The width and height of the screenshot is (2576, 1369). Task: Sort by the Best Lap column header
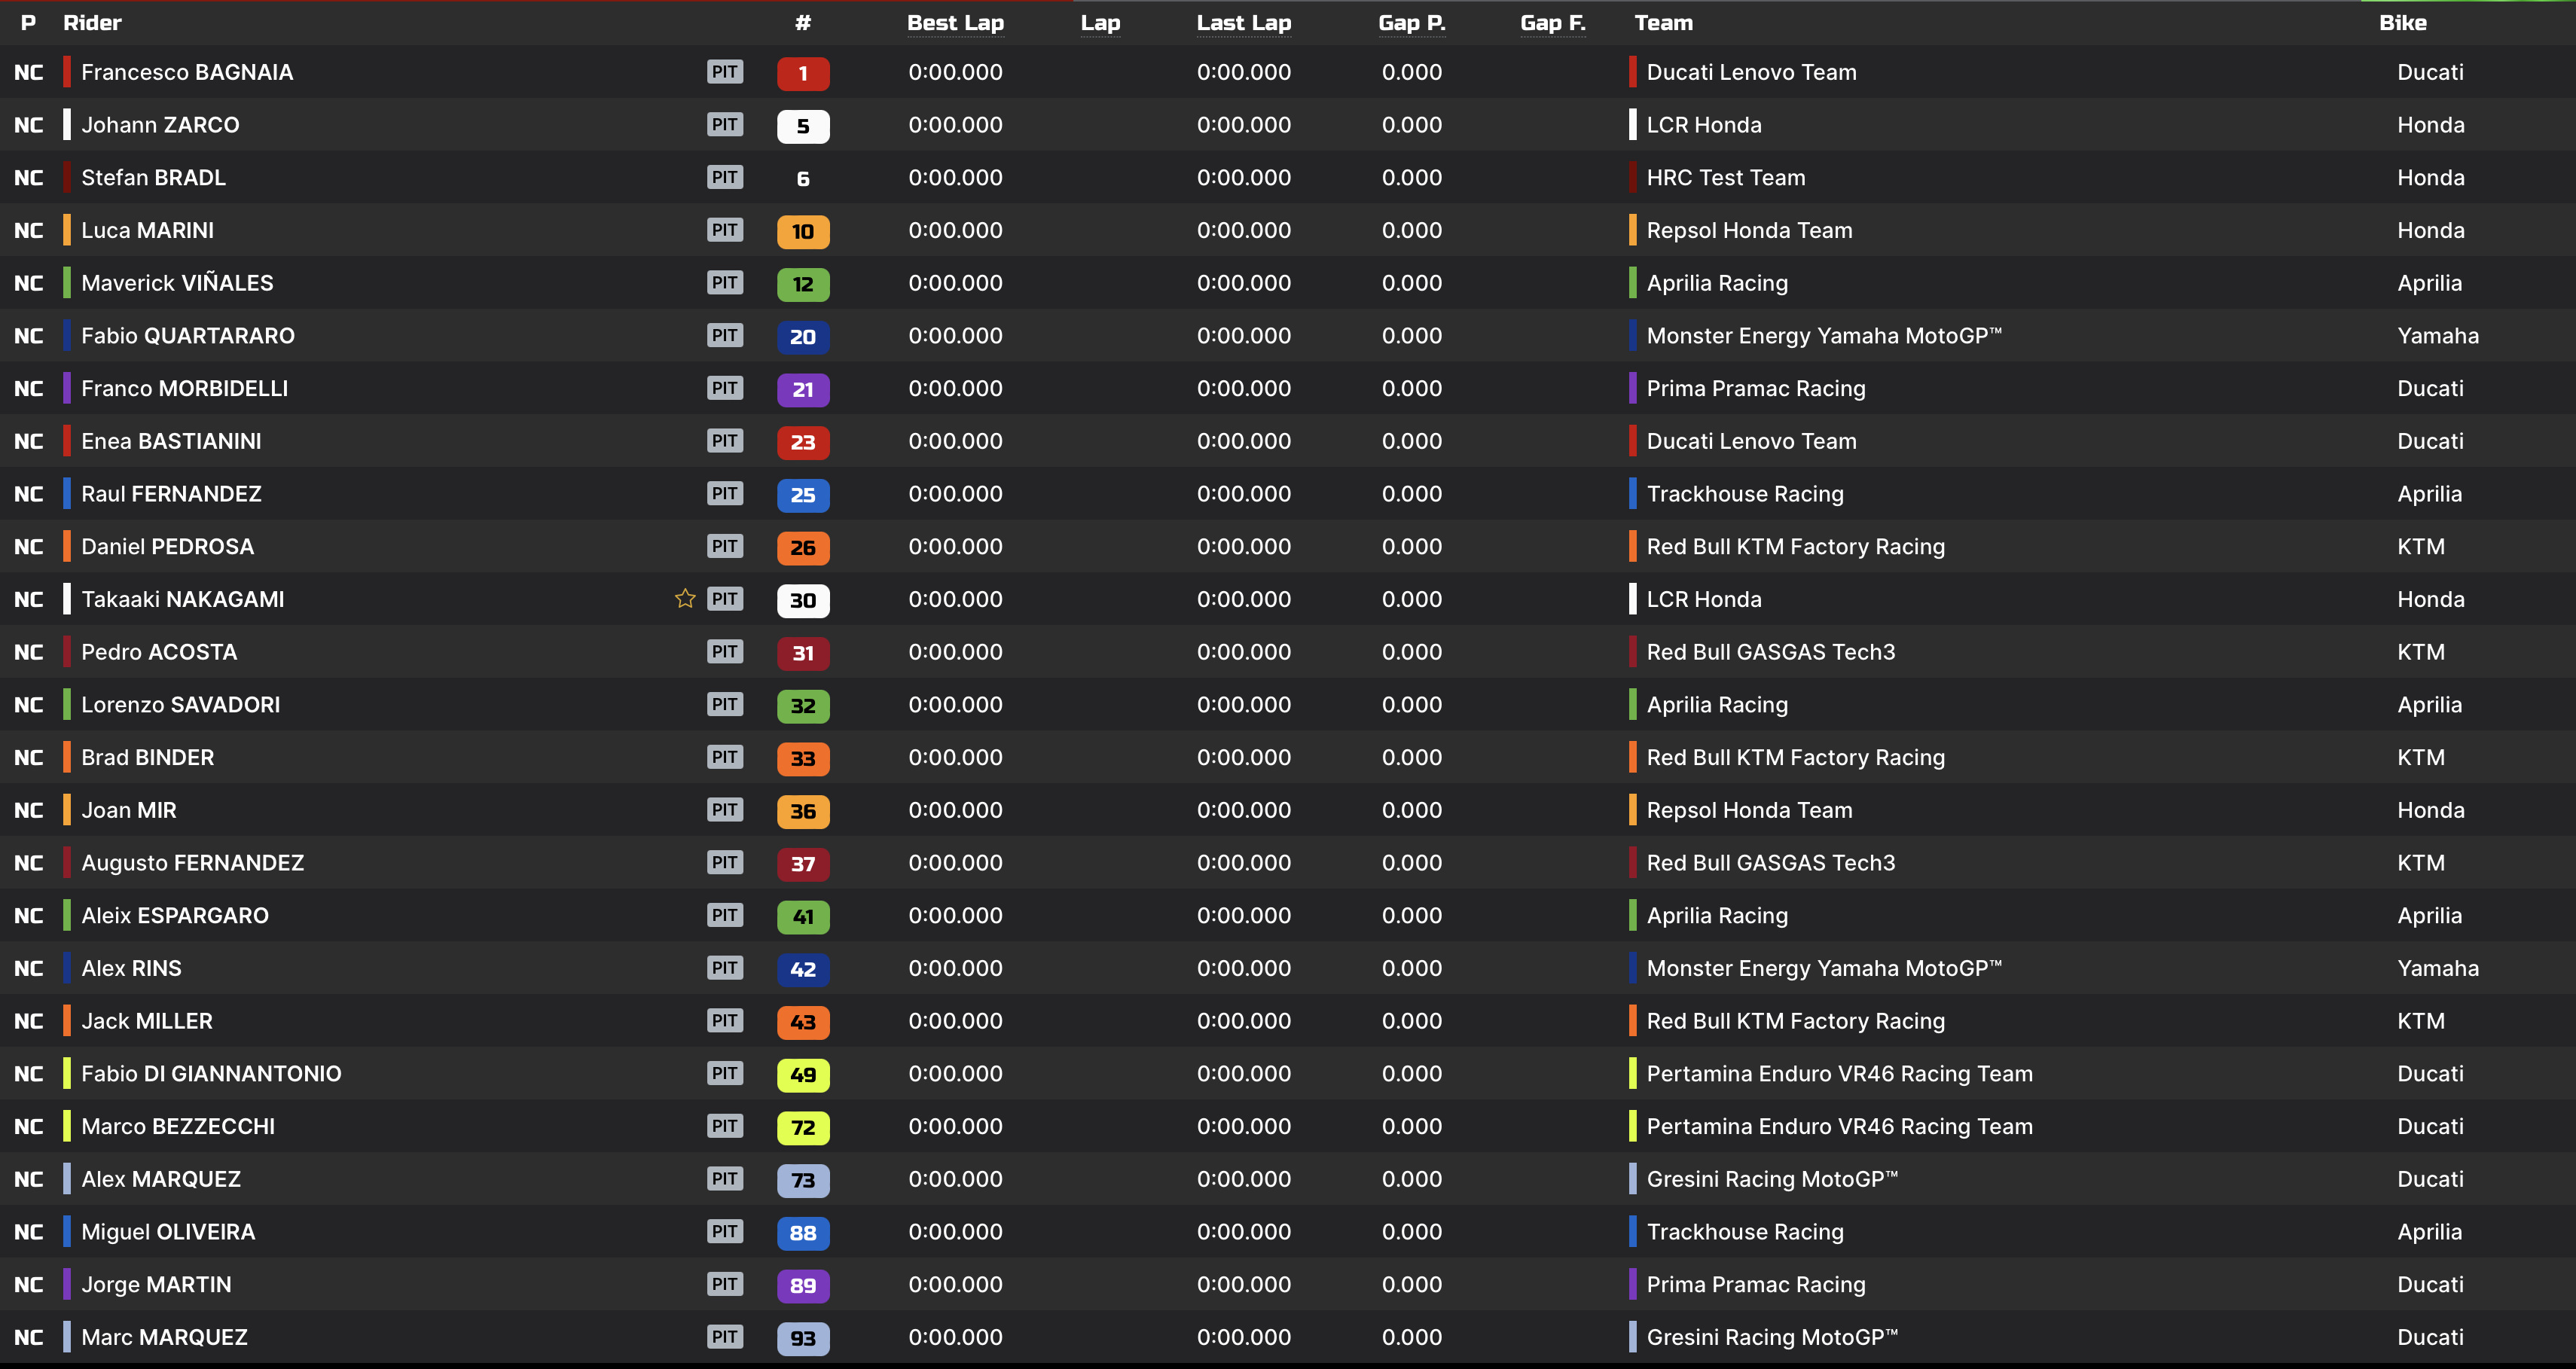tap(954, 23)
